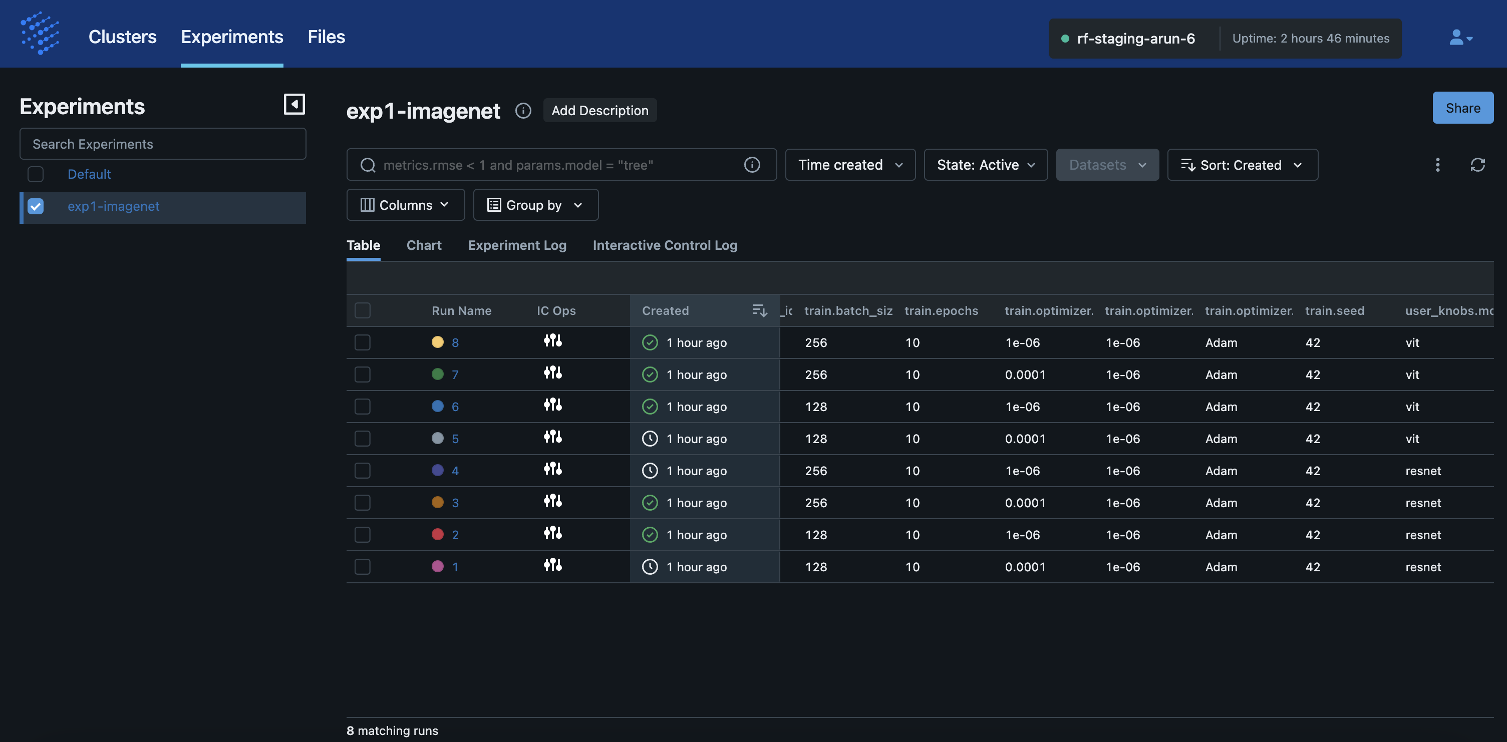Uncheck the exp1-imagenet experiment checkbox
The height and width of the screenshot is (742, 1507).
[x=36, y=206]
